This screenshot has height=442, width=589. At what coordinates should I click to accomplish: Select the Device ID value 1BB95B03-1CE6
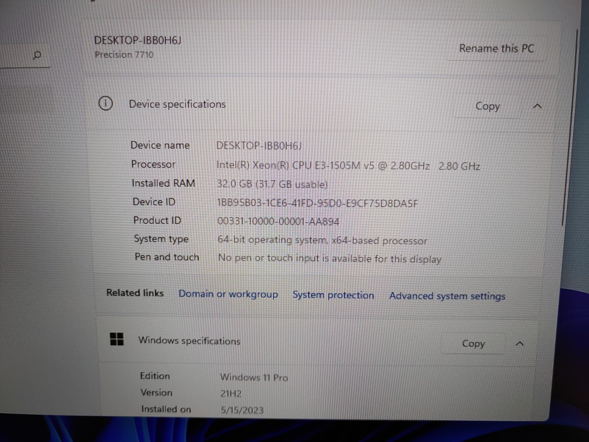(317, 203)
